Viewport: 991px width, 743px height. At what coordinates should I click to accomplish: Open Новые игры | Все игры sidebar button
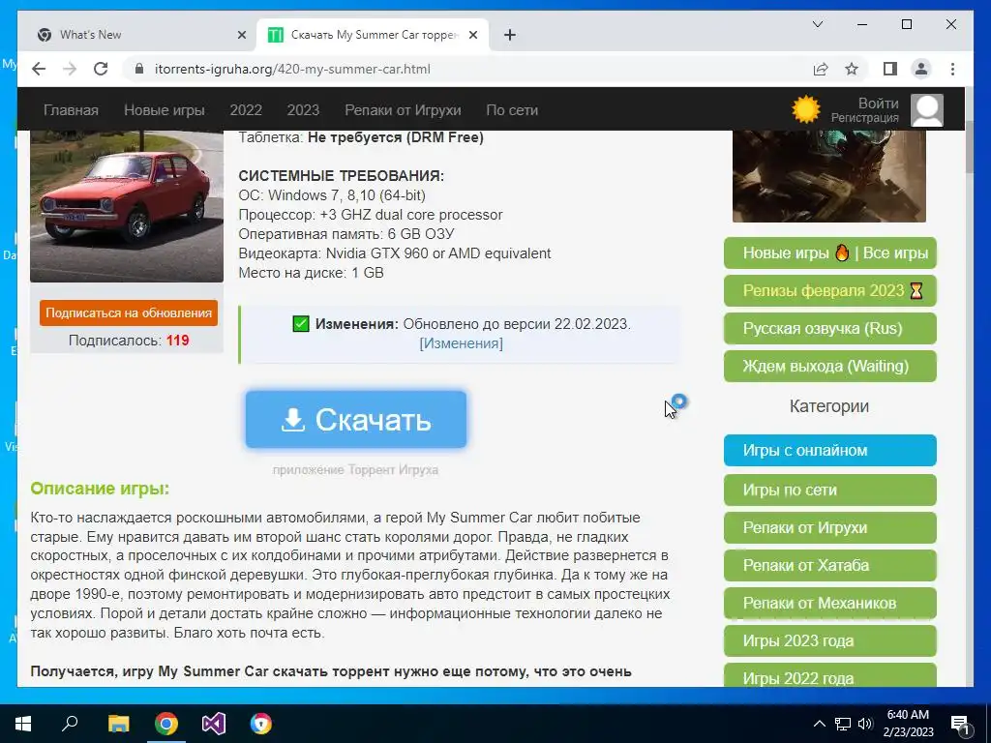tap(829, 253)
